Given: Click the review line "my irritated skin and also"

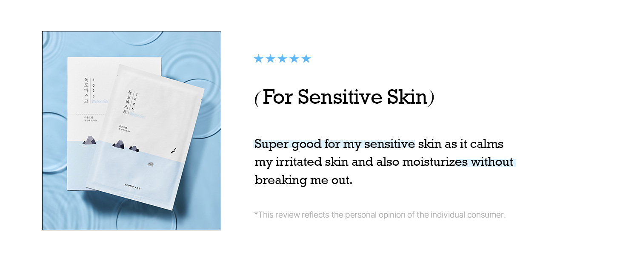Looking at the screenshot, I should [x=326, y=162].
